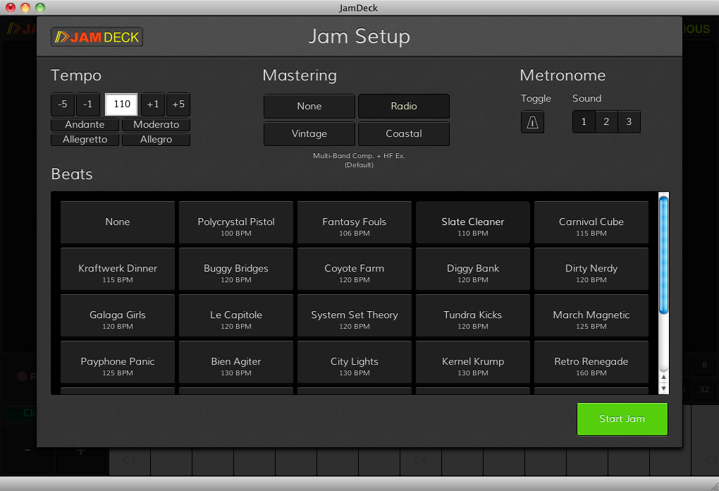The height and width of the screenshot is (491, 719).
Task: Choose the Le Capitole beat
Action: click(x=236, y=315)
